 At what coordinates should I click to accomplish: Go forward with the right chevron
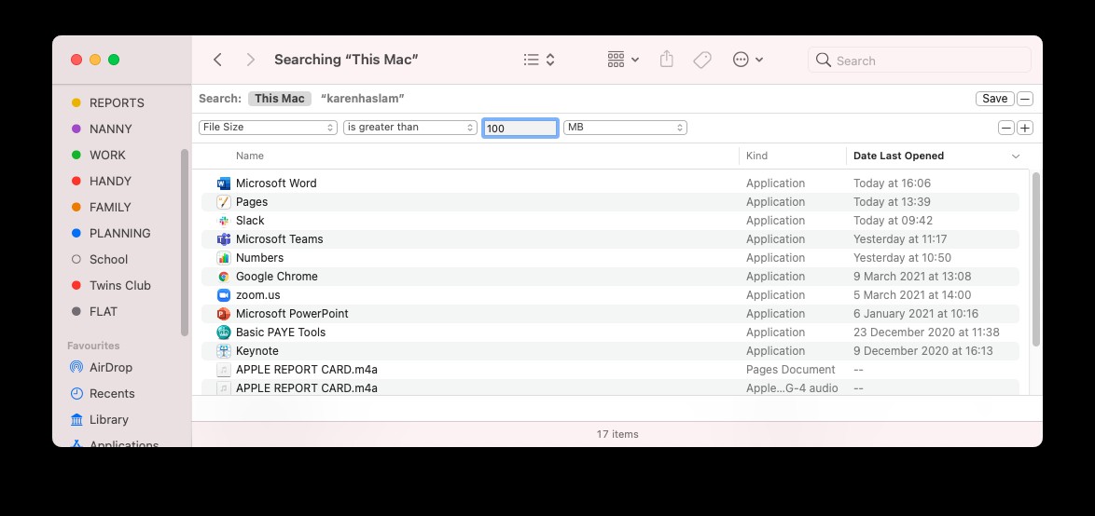[251, 60]
